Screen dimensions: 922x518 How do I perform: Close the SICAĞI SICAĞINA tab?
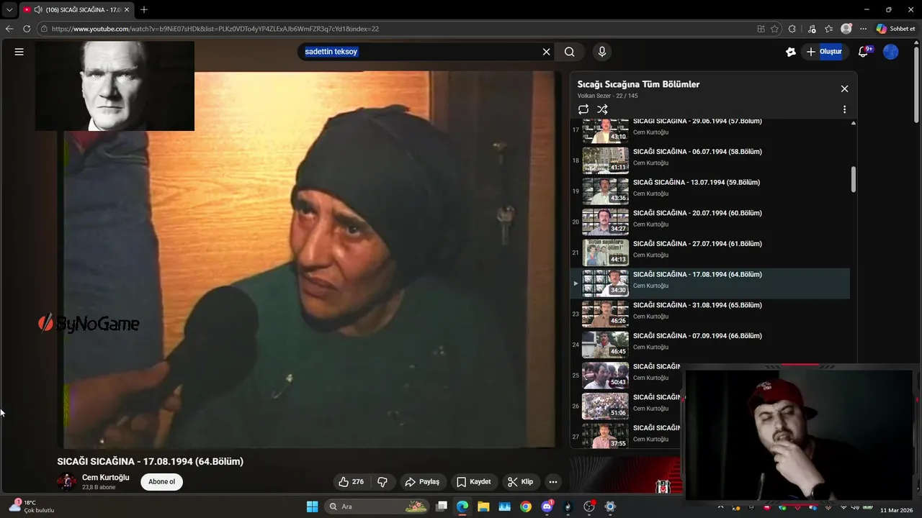[127, 9]
